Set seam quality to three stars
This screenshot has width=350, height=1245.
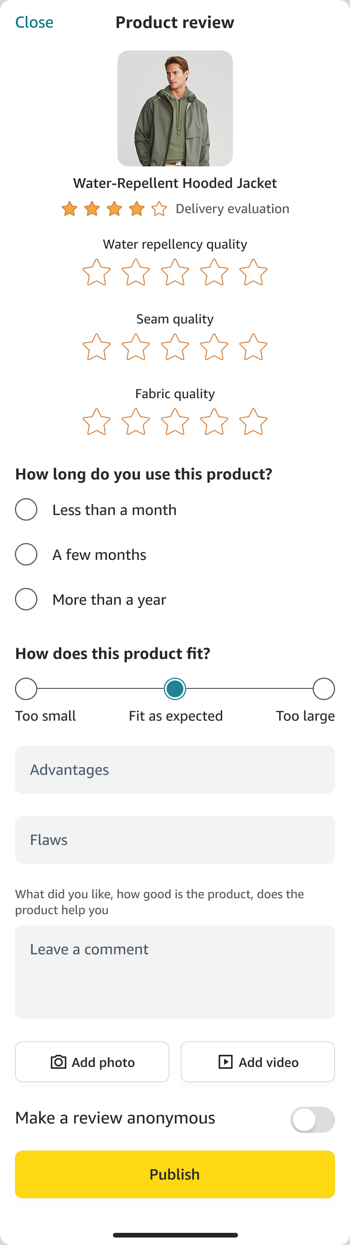click(175, 348)
